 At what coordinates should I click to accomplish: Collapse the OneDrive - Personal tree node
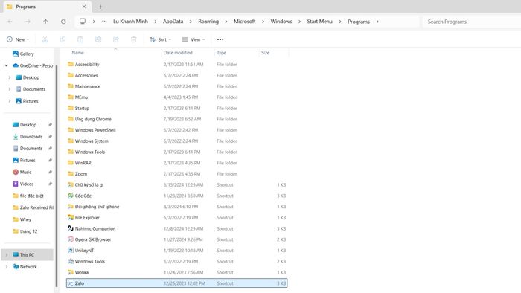click(x=6, y=65)
